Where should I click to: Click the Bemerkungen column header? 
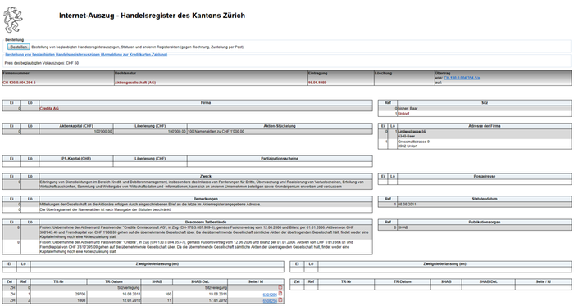click(206, 199)
